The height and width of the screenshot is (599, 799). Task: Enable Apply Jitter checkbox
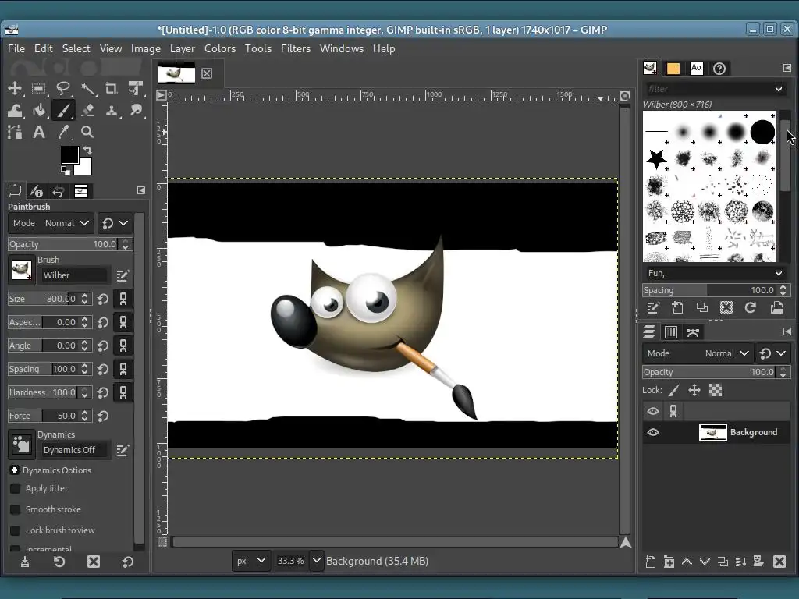(x=16, y=488)
